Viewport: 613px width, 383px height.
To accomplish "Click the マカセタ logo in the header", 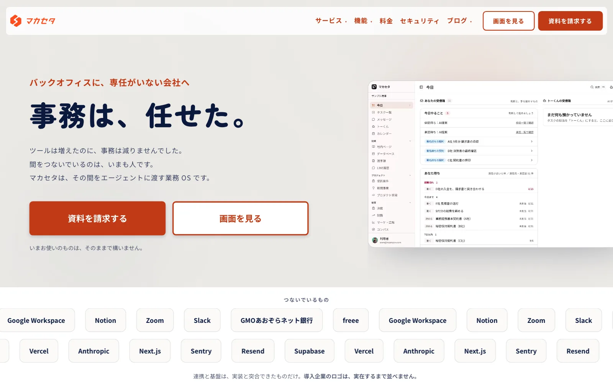I will (x=33, y=21).
